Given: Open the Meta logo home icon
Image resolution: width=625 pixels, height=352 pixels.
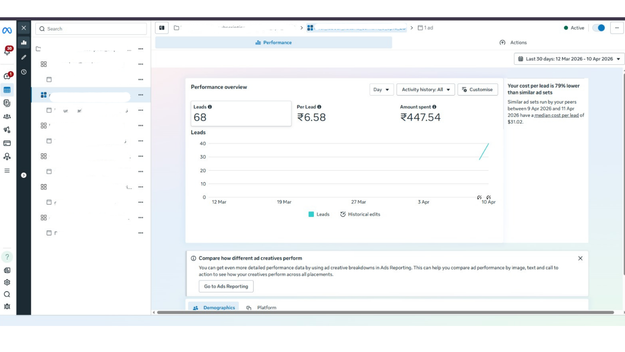Looking at the screenshot, I should click(7, 31).
